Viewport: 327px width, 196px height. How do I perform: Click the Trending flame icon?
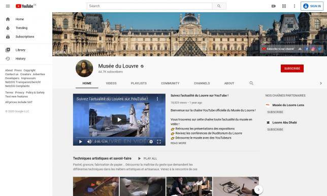(8, 28)
